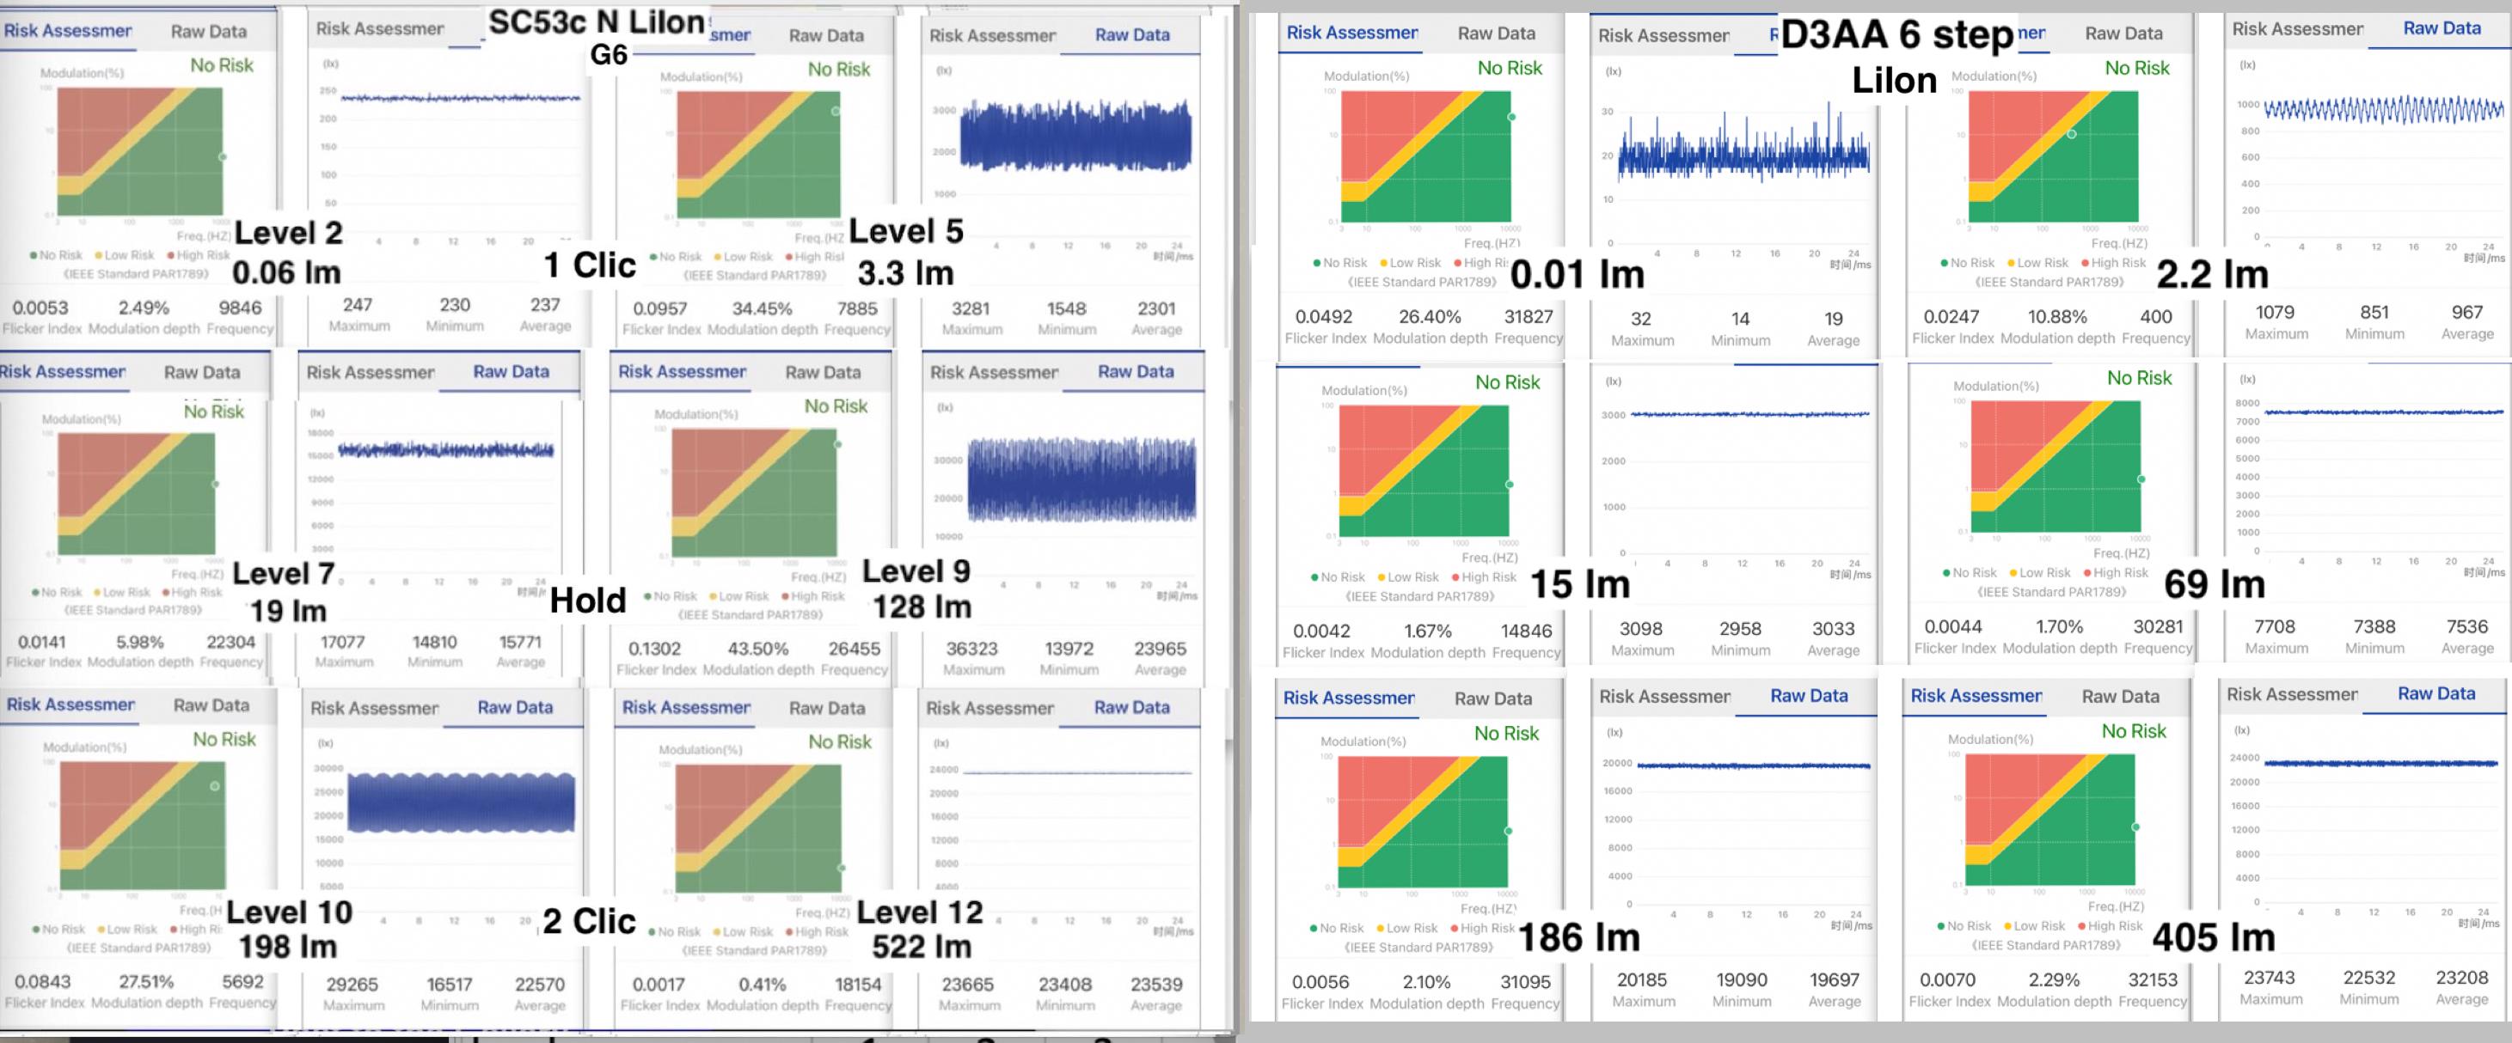This screenshot has width=2512, height=1043.
Task: Select Risk Assessment tab in panel with maximum 17077
Action: (x=370, y=372)
